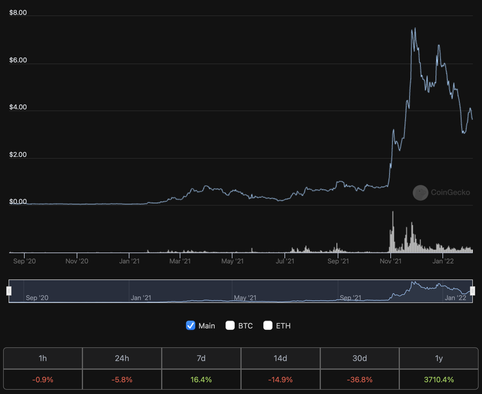The width and height of the screenshot is (482, 394).
Task: Select the 7d period header
Action: click(201, 358)
